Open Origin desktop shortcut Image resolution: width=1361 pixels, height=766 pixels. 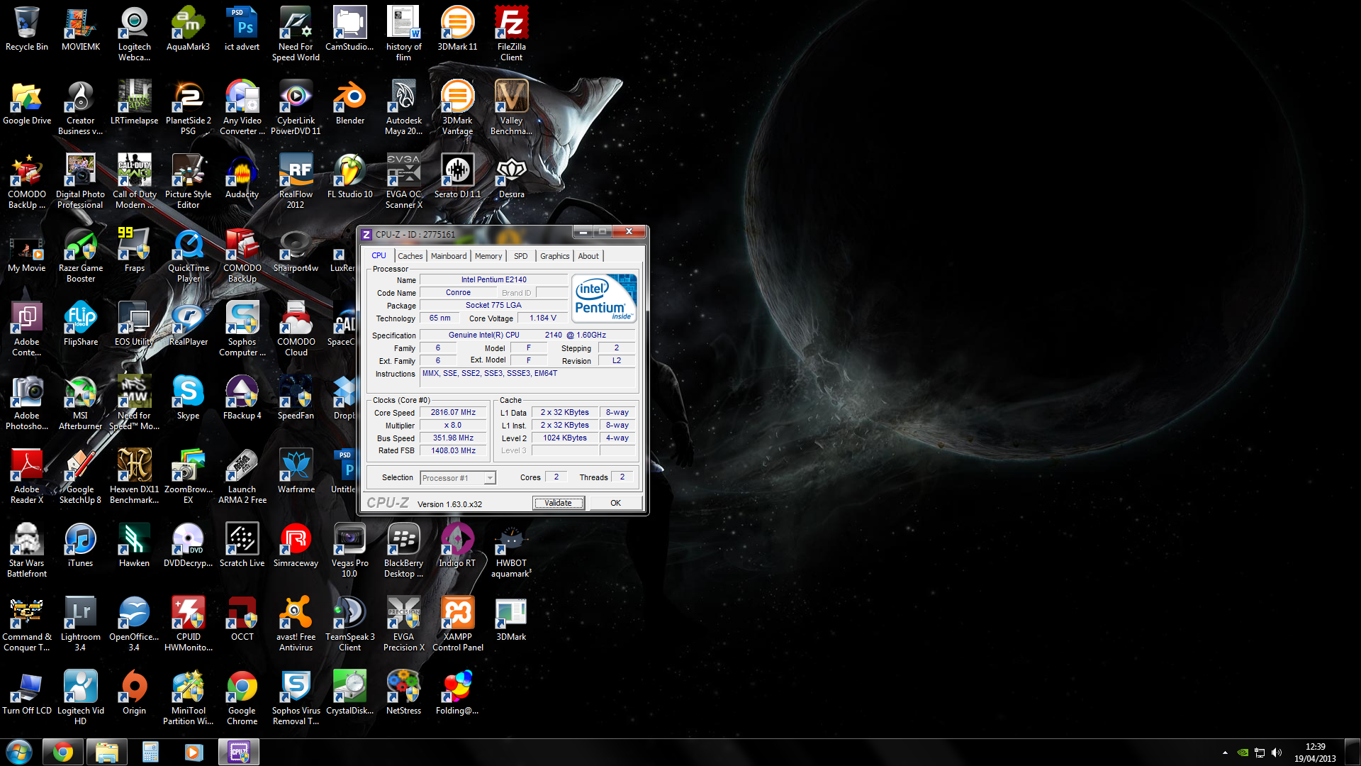tap(135, 692)
